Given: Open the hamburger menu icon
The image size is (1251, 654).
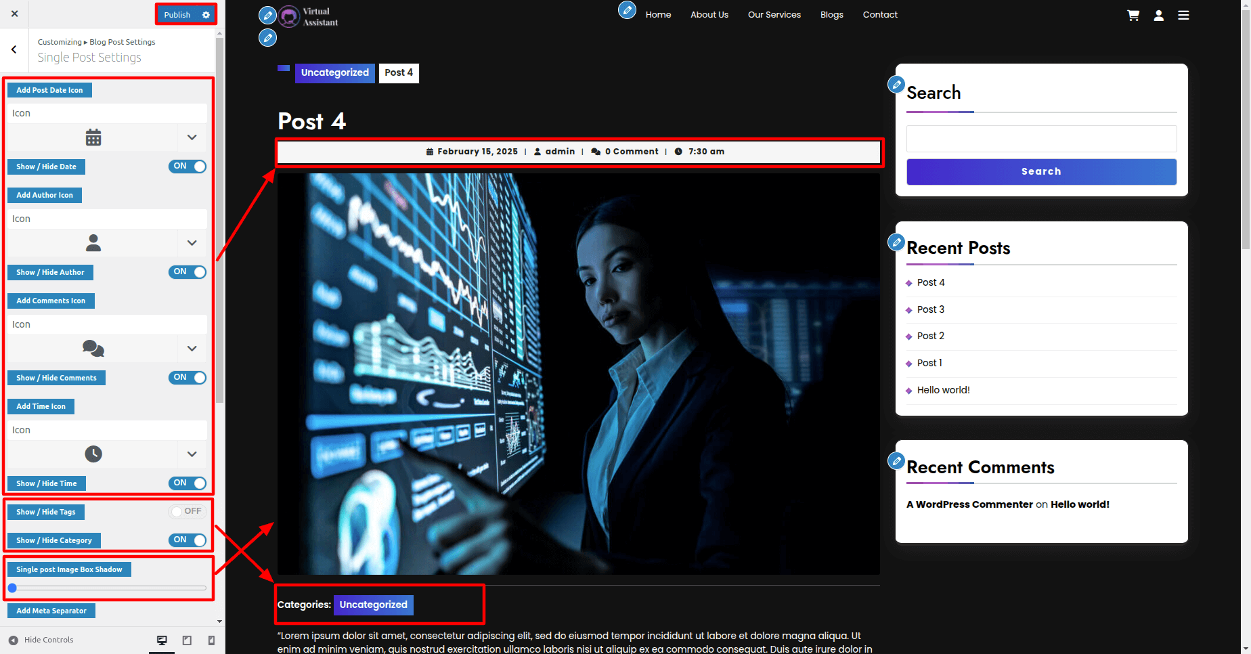Looking at the screenshot, I should click(1183, 15).
